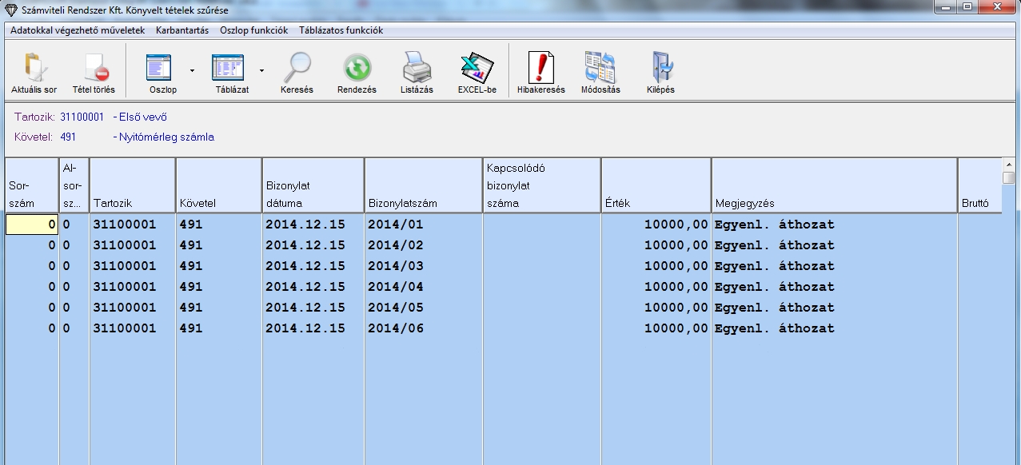Click the Tétel törlés delete icon
The image size is (1021, 465).
(94, 69)
